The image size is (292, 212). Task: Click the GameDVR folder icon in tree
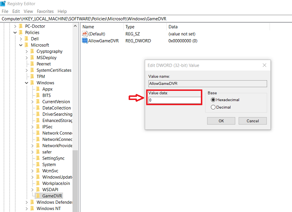coord(38,196)
